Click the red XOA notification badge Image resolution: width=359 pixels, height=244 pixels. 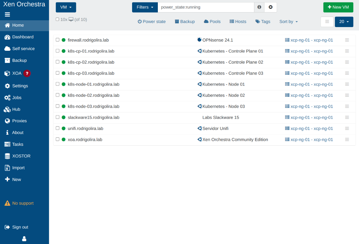point(27,73)
